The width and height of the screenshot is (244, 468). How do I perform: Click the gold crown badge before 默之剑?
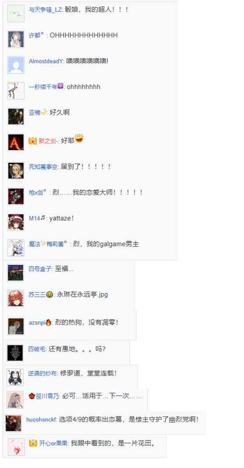coord(32,141)
